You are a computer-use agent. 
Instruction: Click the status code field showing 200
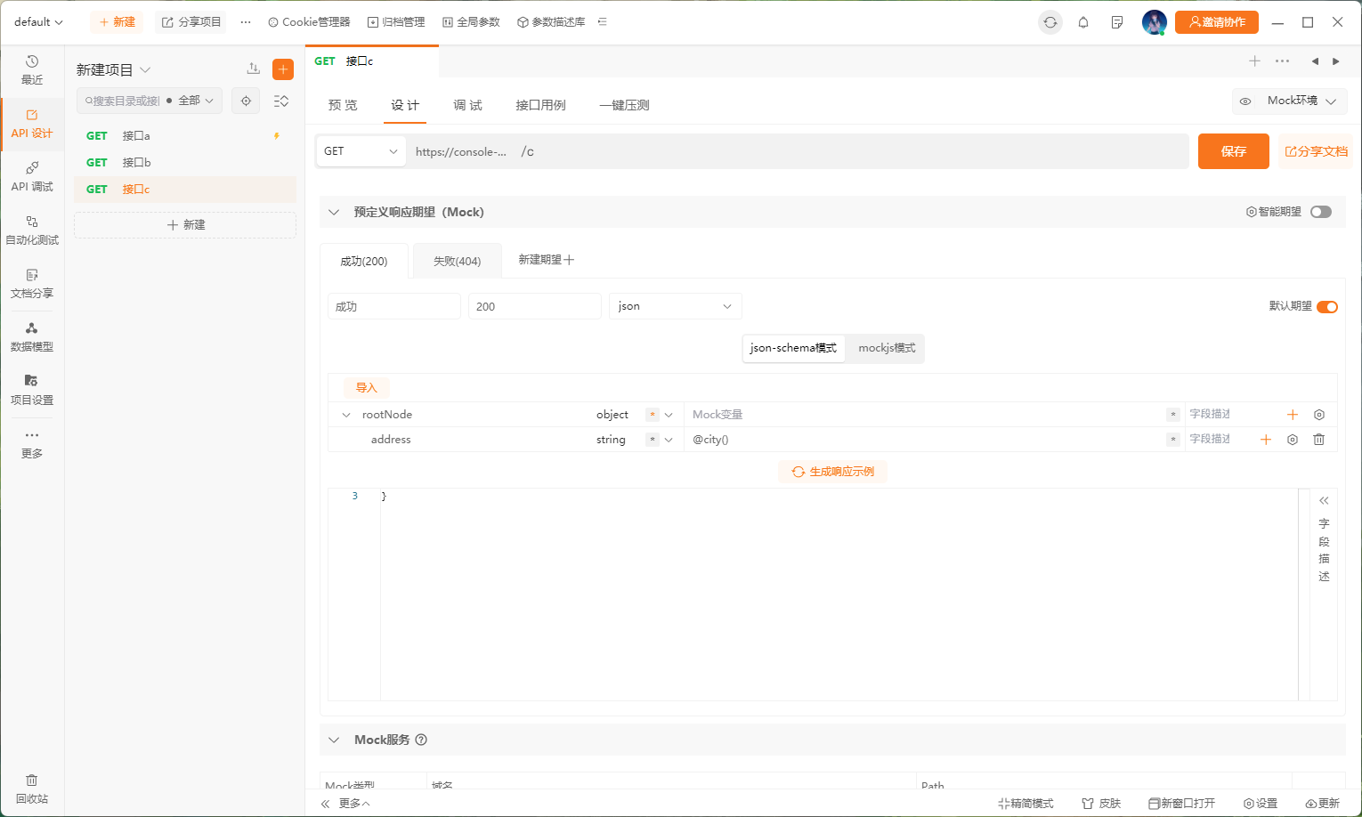click(534, 306)
